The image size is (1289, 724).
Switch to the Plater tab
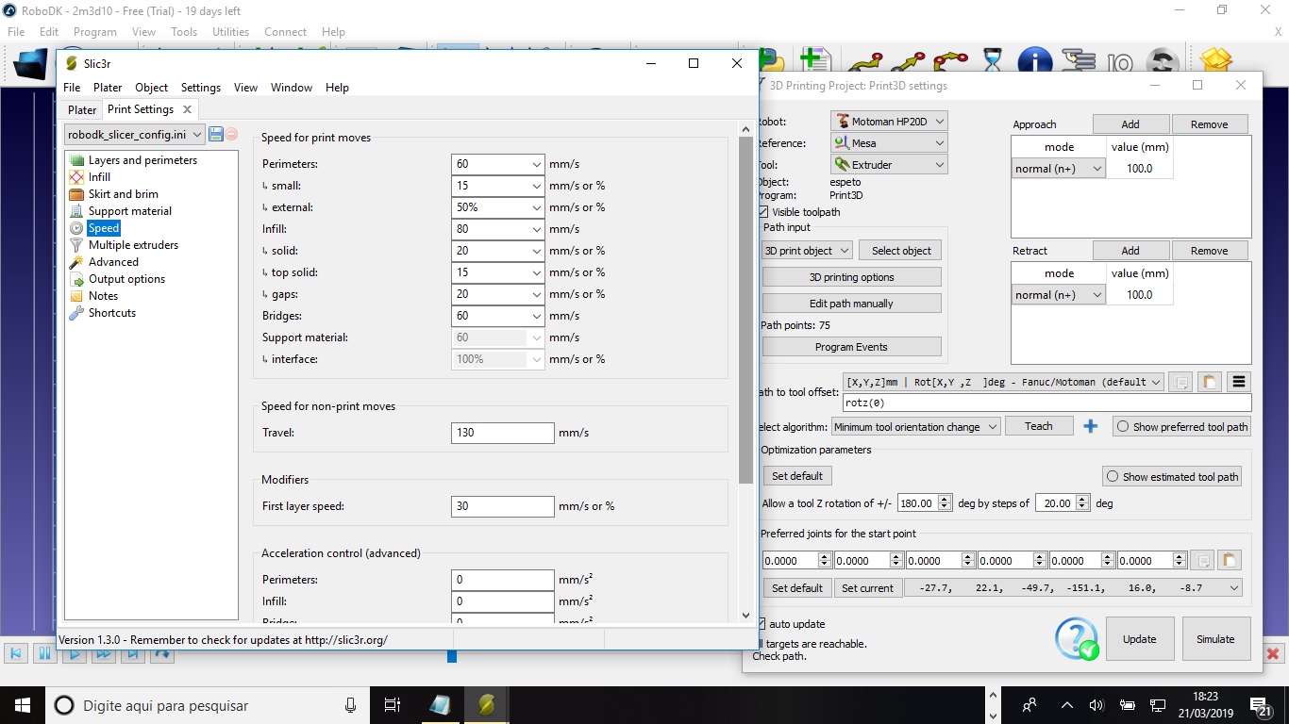tap(82, 109)
